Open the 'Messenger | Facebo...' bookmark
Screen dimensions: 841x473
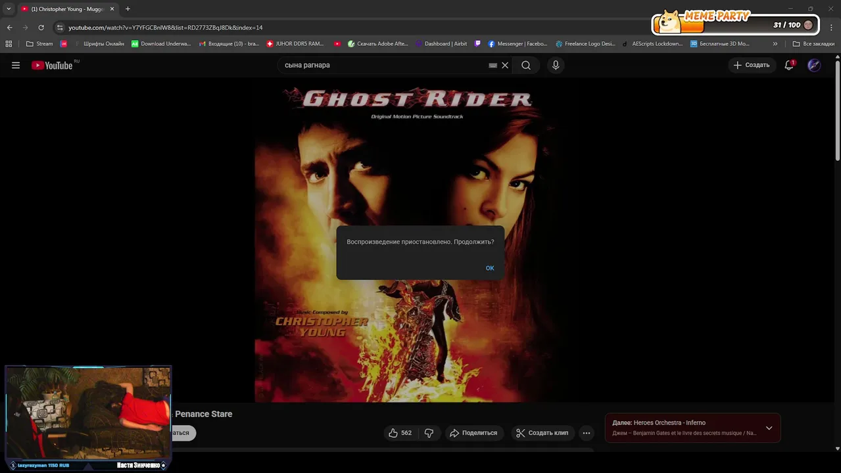(x=517, y=44)
